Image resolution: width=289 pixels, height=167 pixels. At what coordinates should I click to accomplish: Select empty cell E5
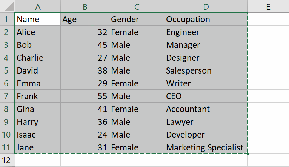click(x=268, y=70)
